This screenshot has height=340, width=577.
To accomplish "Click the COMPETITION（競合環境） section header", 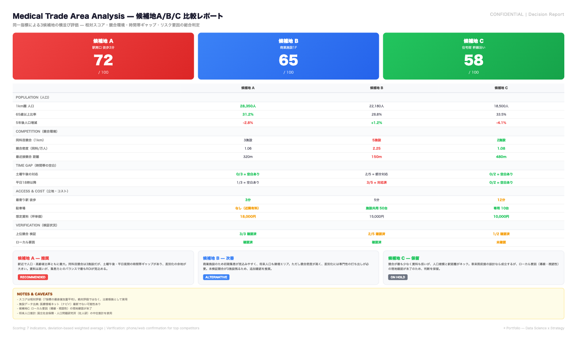I will tap(36, 131).
